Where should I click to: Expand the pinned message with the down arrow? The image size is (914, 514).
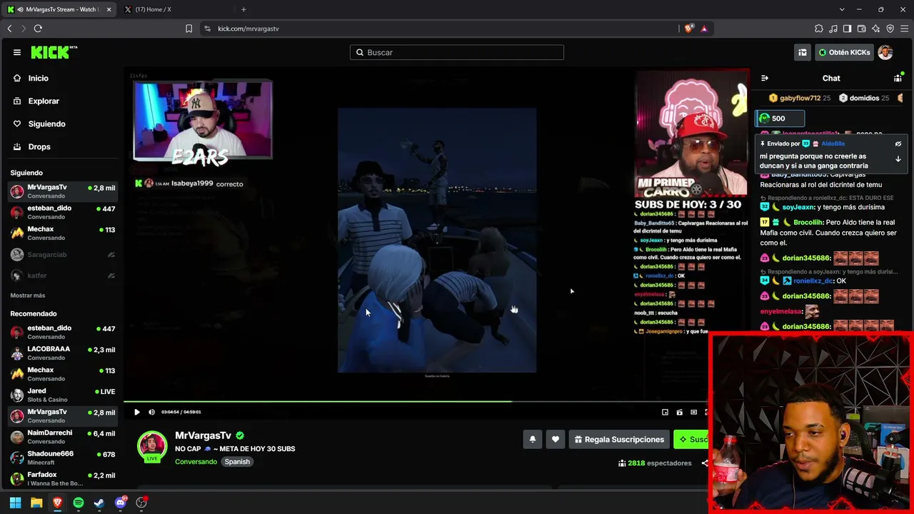(898, 159)
